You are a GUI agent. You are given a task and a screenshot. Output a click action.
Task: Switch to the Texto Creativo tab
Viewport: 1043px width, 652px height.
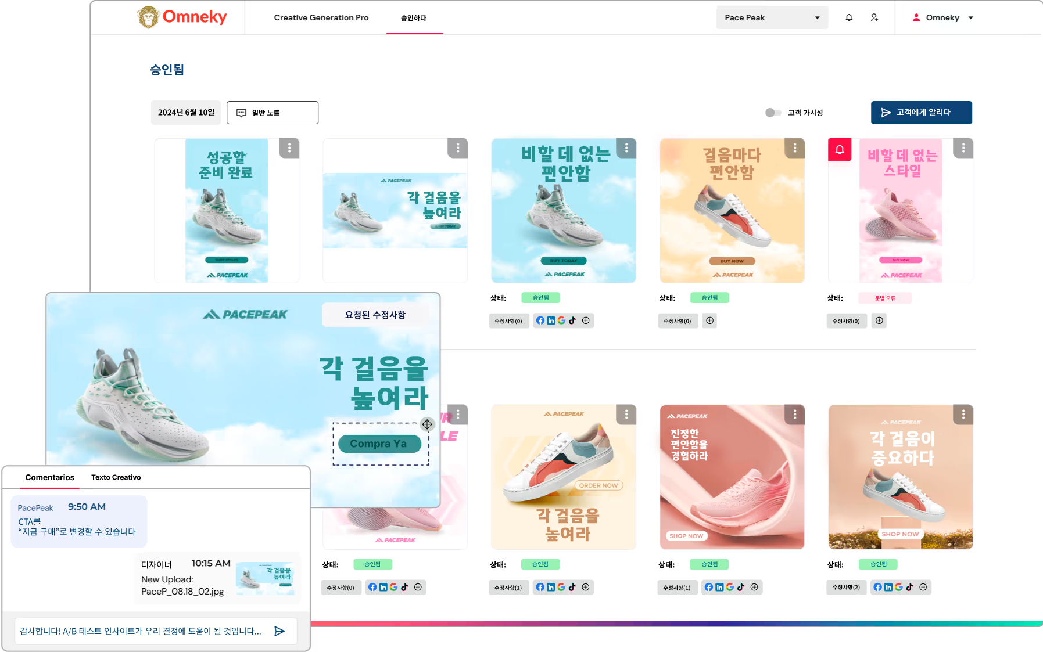coord(116,477)
